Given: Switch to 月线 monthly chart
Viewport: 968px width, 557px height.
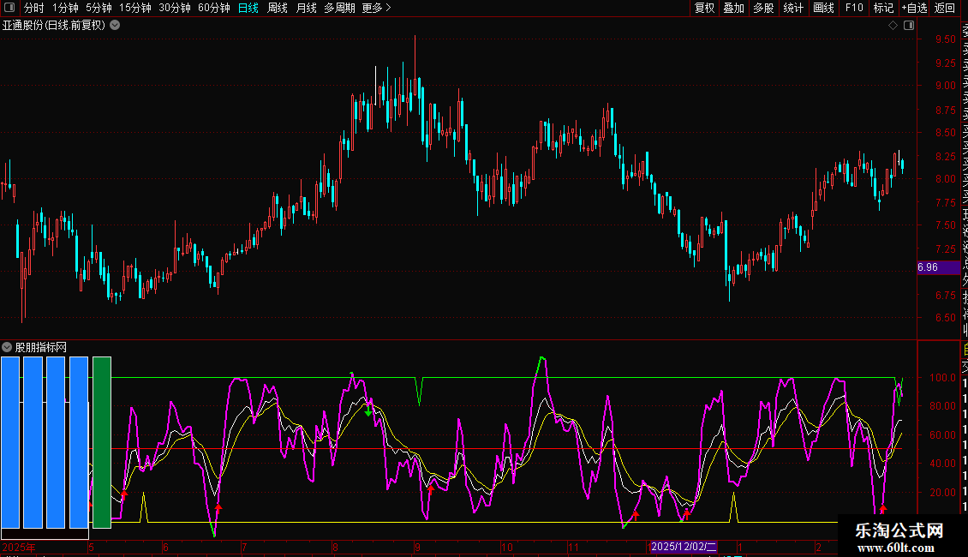Looking at the screenshot, I should (306, 8).
